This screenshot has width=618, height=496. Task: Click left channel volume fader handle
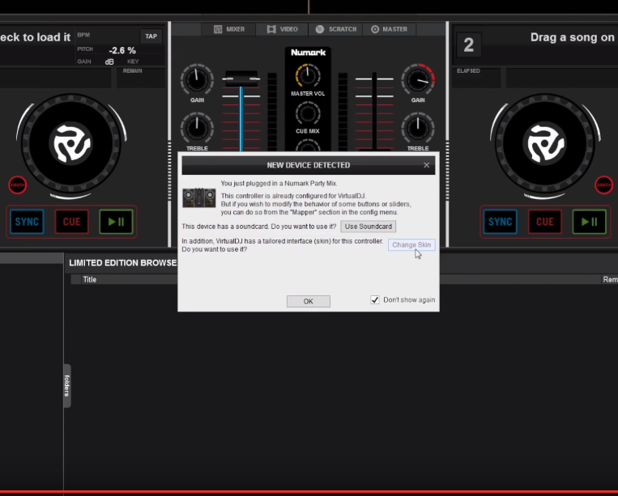point(241,78)
